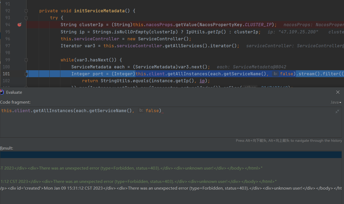This screenshot has height=204, width=344.
Task: Click the 'Code fragment:' label
Action: [x=15, y=102]
